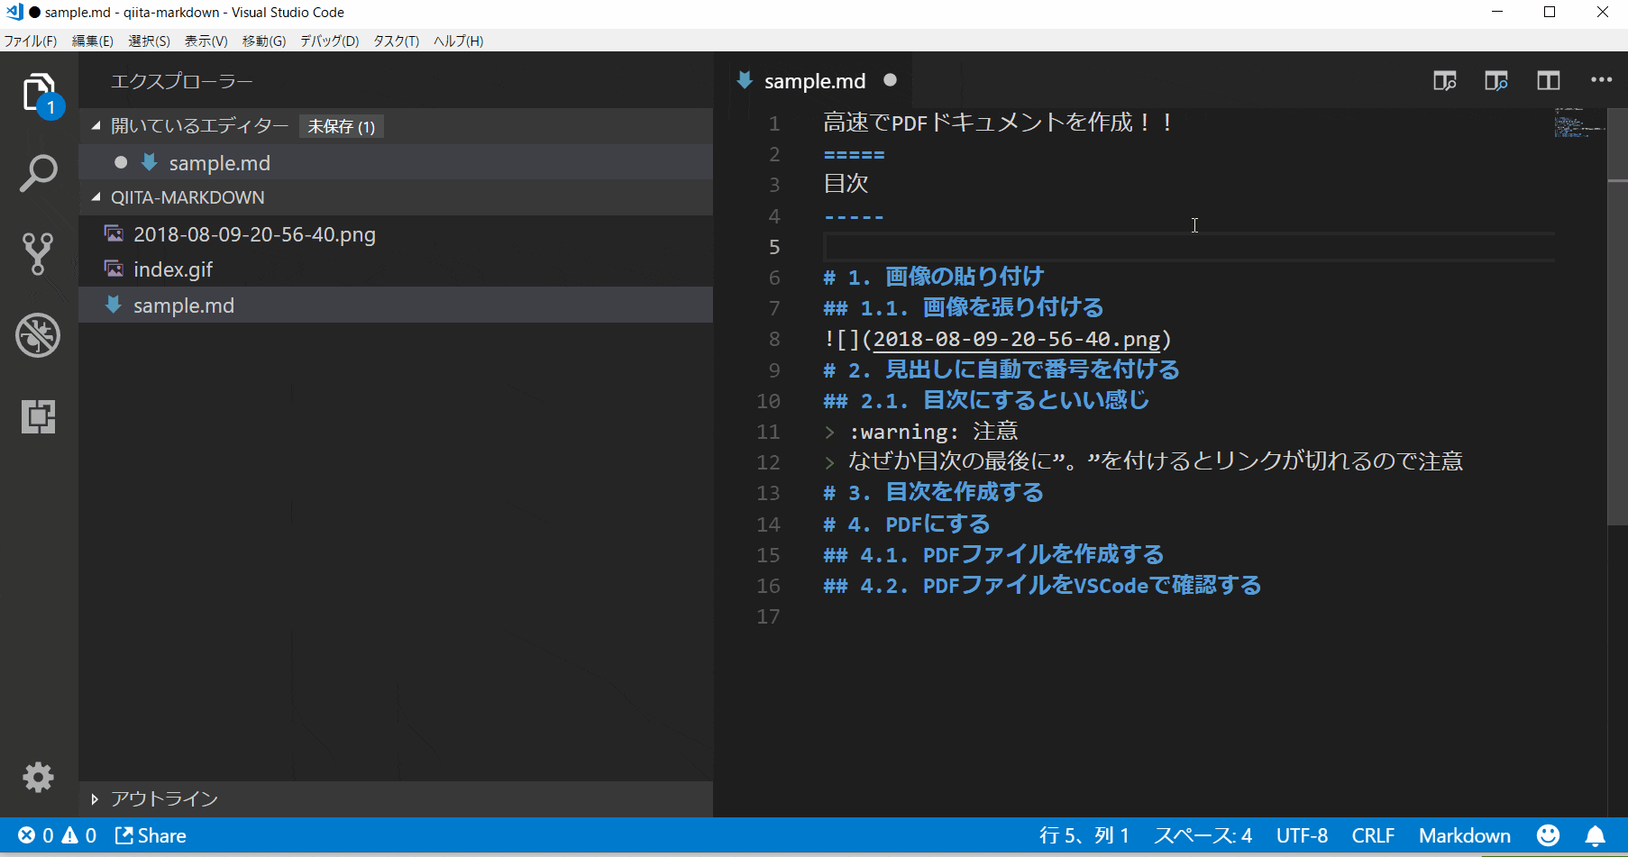Click line '## 4.2. PDFファイルをVSCodeで確認する'

click(1042, 585)
